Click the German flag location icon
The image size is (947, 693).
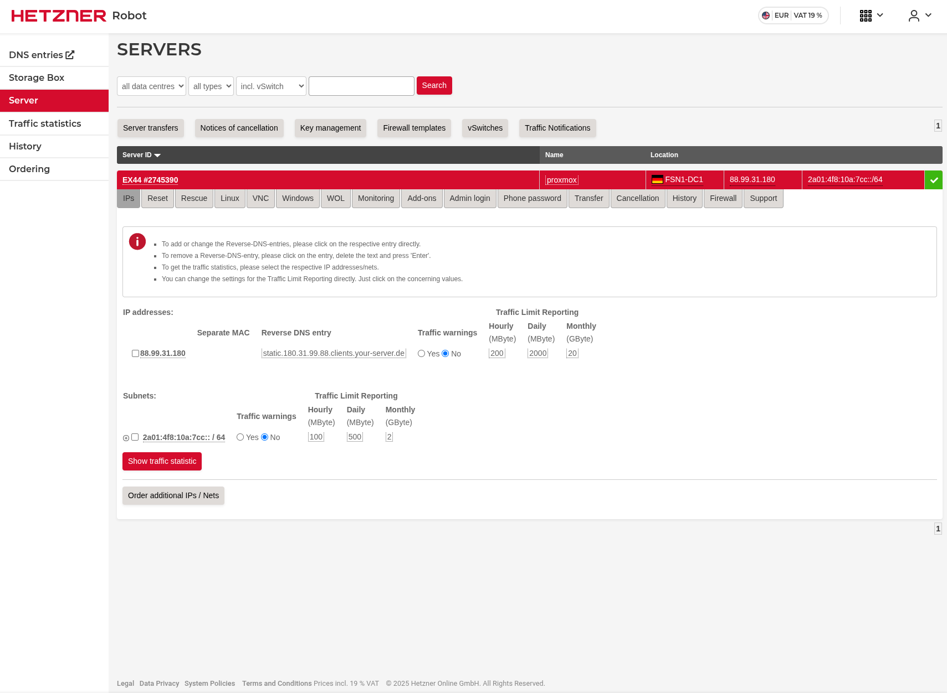point(657,179)
